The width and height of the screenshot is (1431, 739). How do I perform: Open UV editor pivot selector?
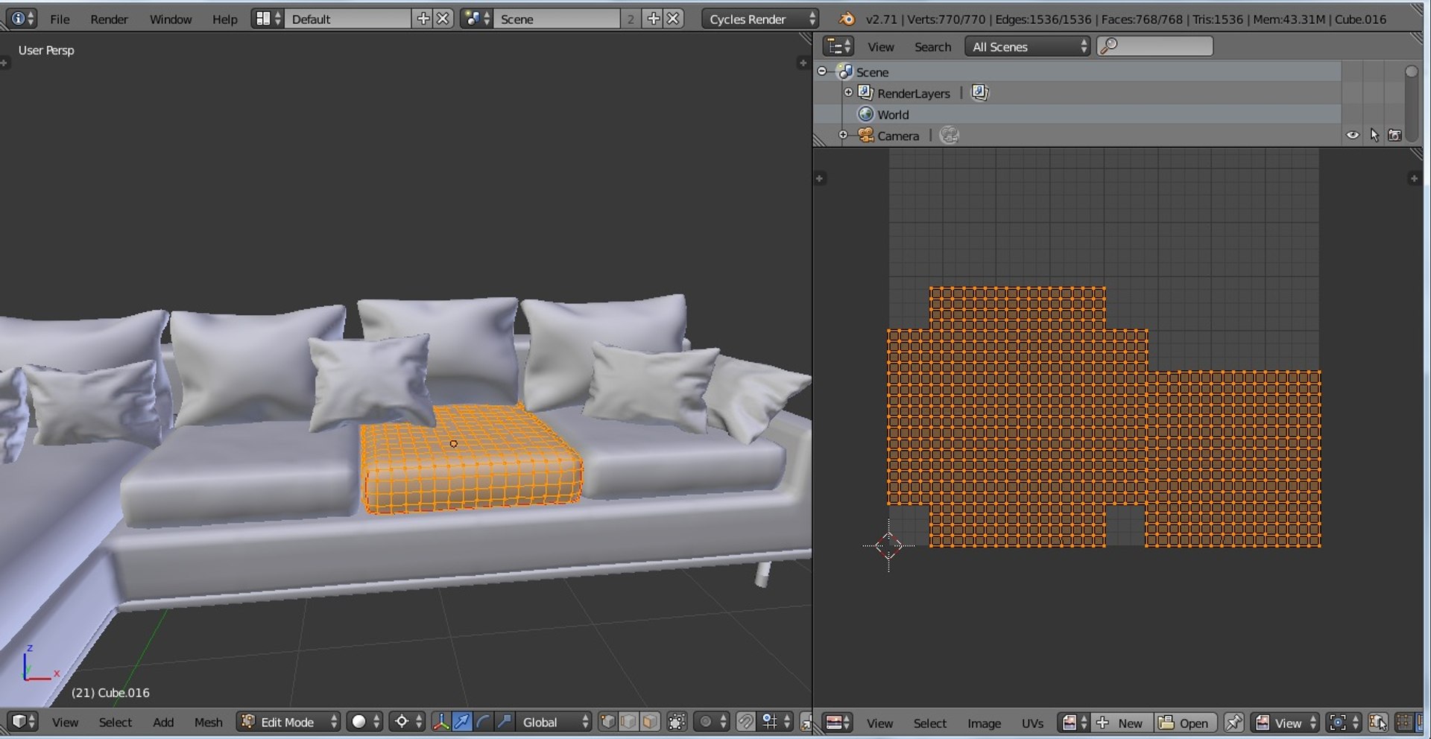pos(1344,723)
